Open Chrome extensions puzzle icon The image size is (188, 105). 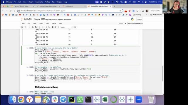tap(137, 11)
